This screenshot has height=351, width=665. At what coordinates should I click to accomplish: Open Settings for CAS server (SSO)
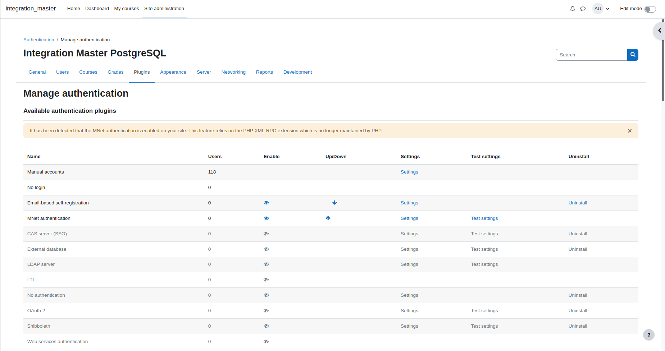tap(409, 234)
